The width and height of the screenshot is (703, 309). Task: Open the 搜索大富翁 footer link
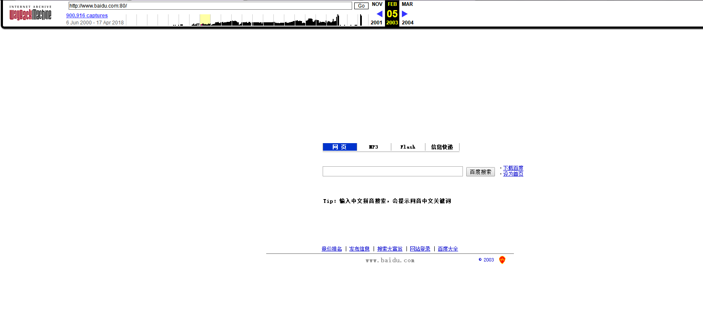[390, 249]
